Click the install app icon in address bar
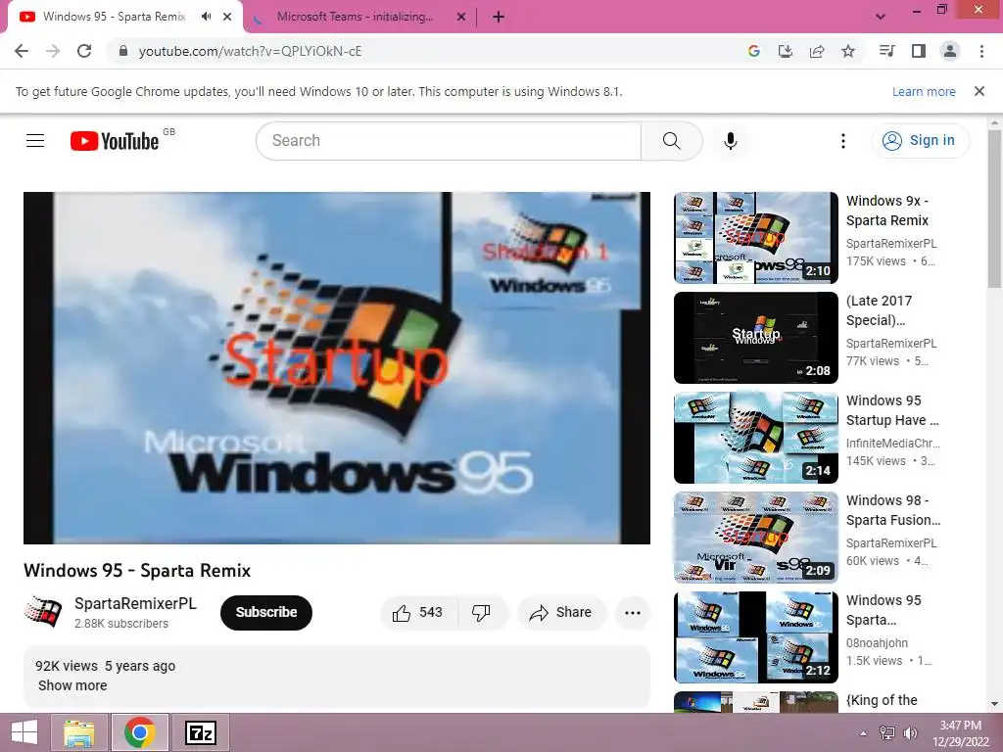 [x=786, y=51]
